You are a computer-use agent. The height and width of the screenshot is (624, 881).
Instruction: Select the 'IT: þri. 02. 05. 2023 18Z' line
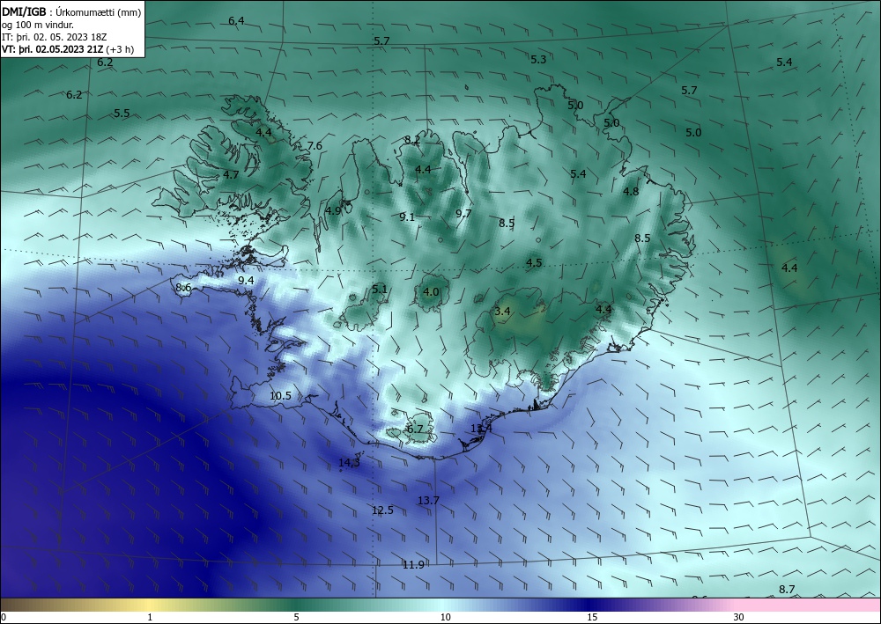point(55,37)
